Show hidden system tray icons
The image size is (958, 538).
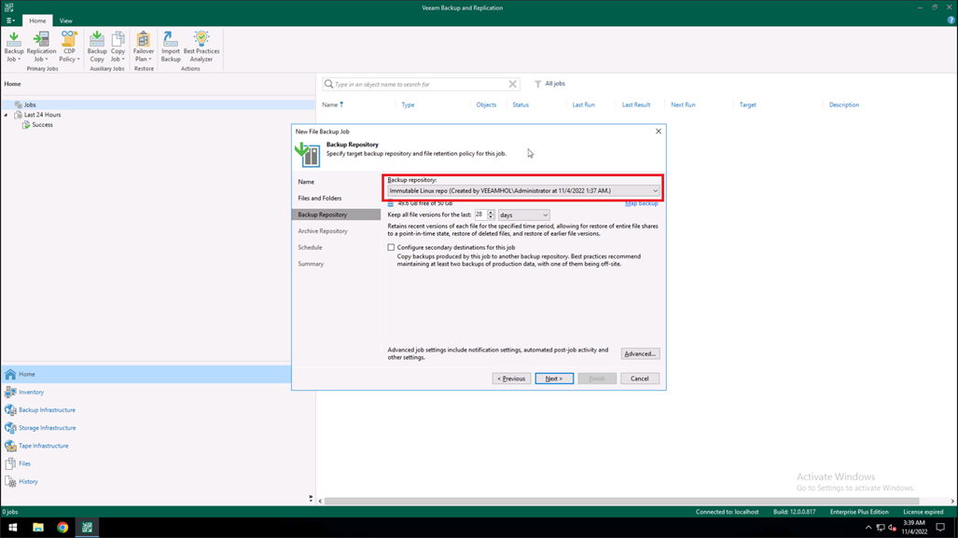pyautogui.click(x=868, y=528)
